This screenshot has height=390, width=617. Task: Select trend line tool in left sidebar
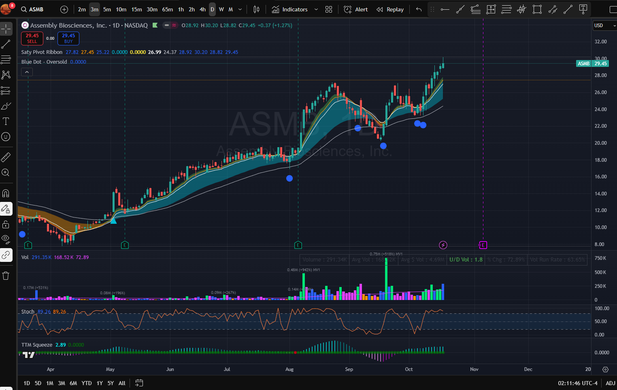coord(6,44)
